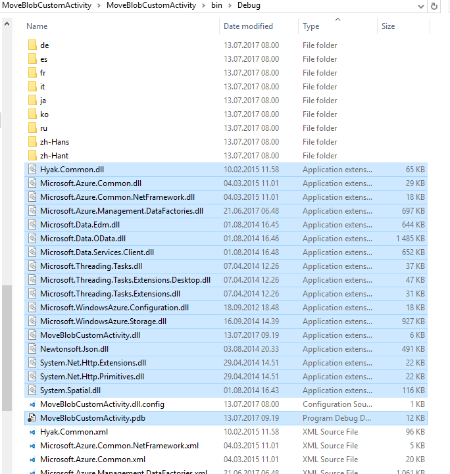Click the date 18.09.2012 18.48
This screenshot has height=474, width=450.
coord(251,308)
